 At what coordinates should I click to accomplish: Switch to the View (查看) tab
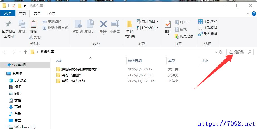click(x=52, y=14)
